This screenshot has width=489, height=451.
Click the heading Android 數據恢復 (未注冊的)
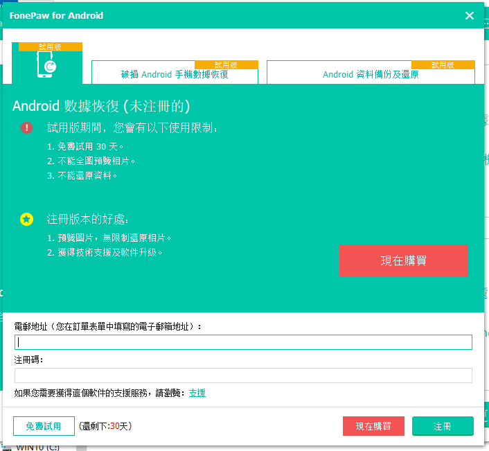(x=101, y=106)
